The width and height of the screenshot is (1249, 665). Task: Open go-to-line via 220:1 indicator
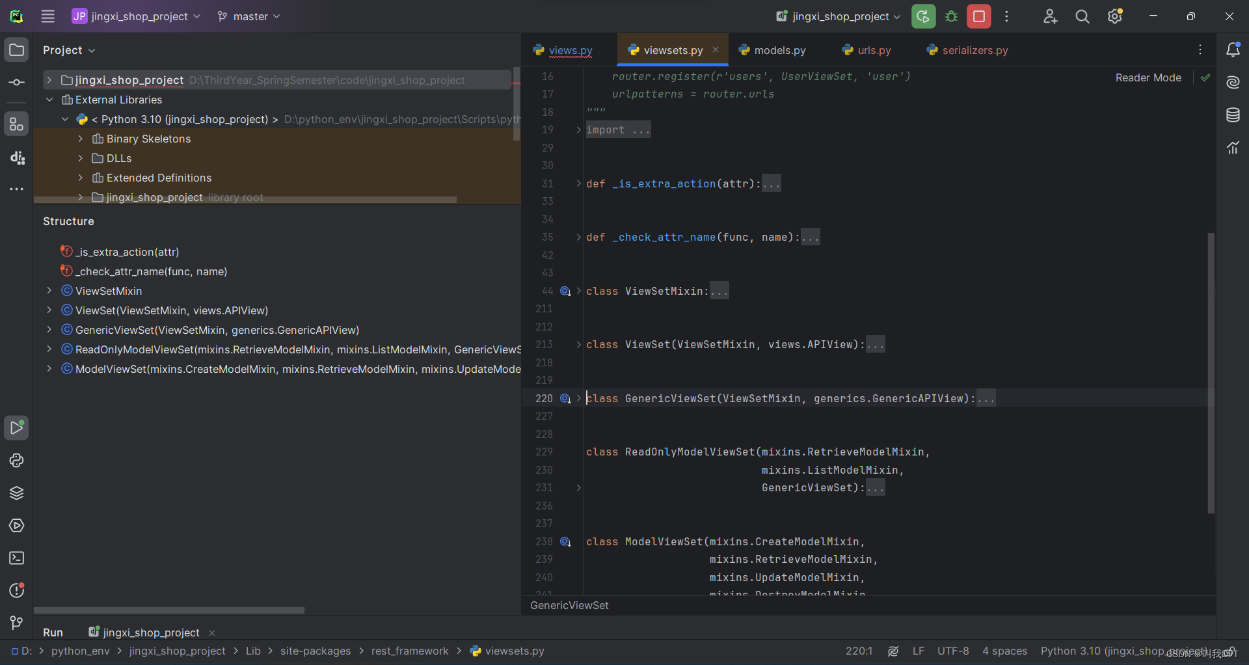[859, 651]
